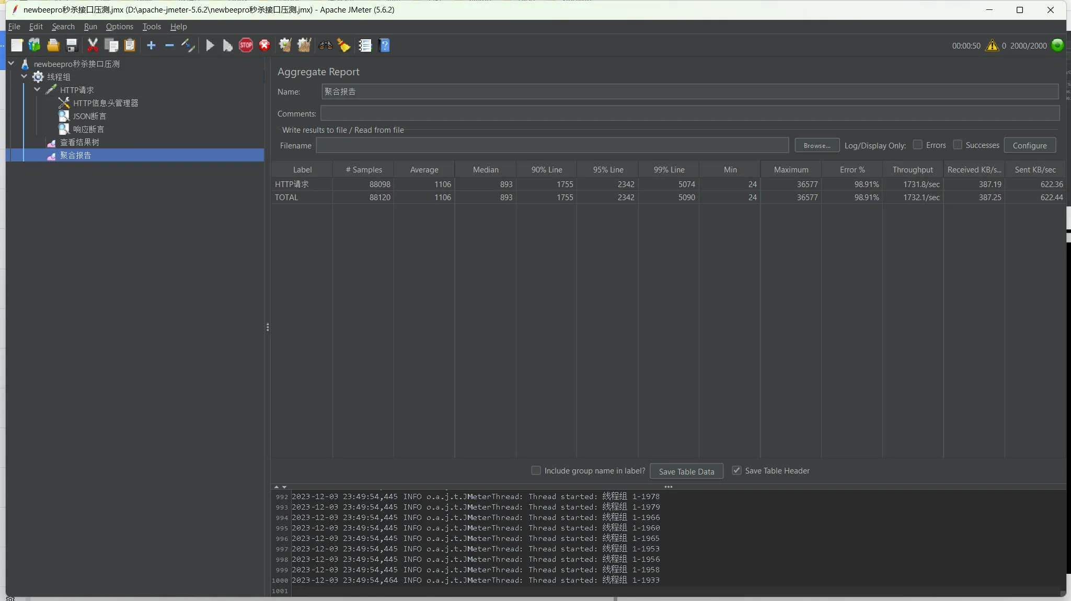Click the Function Helper list icon
This screenshot has height=601, width=1071.
pos(365,45)
